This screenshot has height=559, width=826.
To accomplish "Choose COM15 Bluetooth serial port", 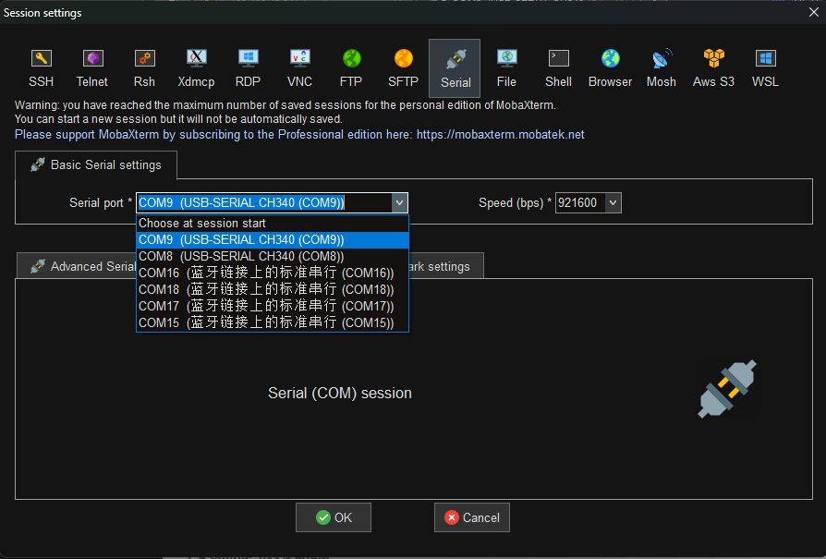I will [x=273, y=322].
